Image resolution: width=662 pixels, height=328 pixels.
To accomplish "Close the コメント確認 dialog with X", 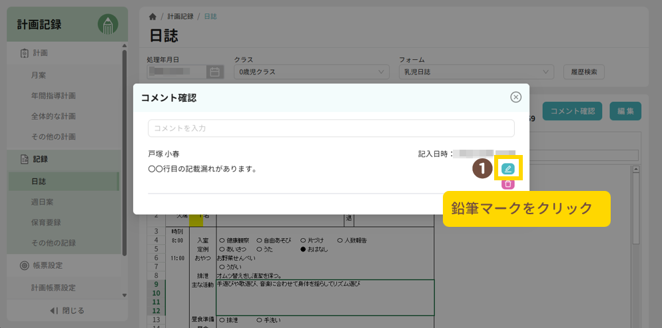I will tap(515, 97).
